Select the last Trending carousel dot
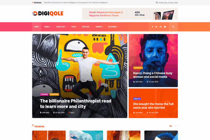The height and width of the screenshot is (140, 210). pos(178,126)
